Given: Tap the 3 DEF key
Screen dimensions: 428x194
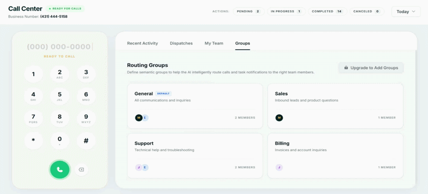Looking at the screenshot, I should 86,74.
